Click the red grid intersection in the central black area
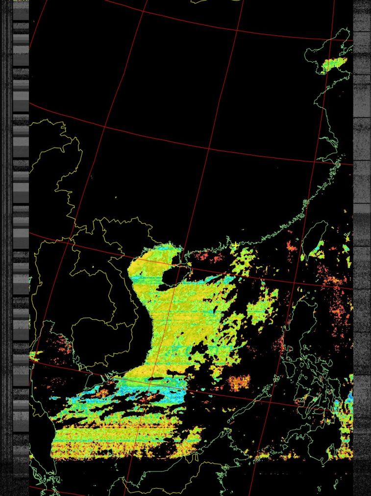371x496 pixels. click(210, 147)
